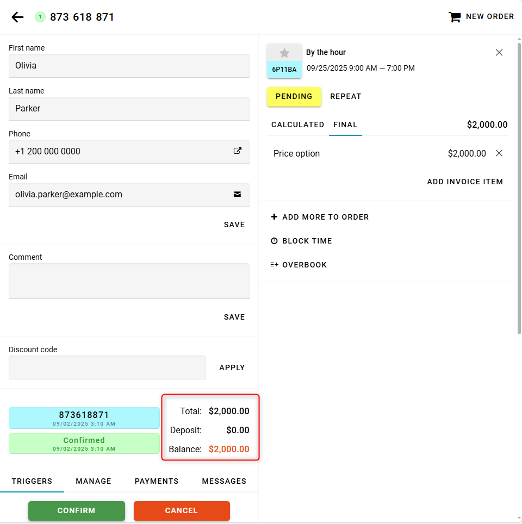Click the REPEAT button
This screenshot has height=524, width=522.
pyautogui.click(x=346, y=97)
